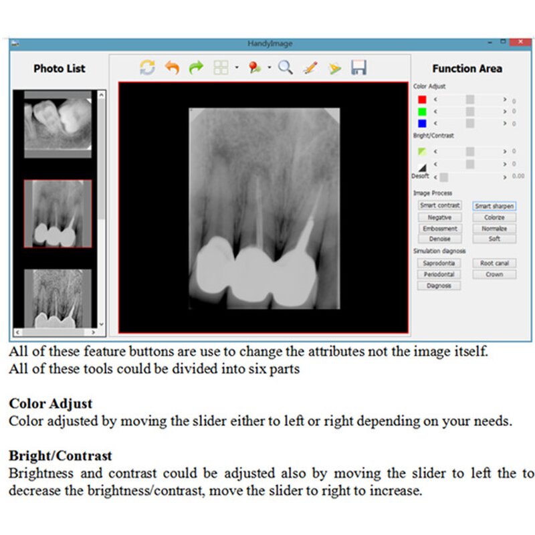
Task: Select the pencil annotation tool
Action: [310, 68]
